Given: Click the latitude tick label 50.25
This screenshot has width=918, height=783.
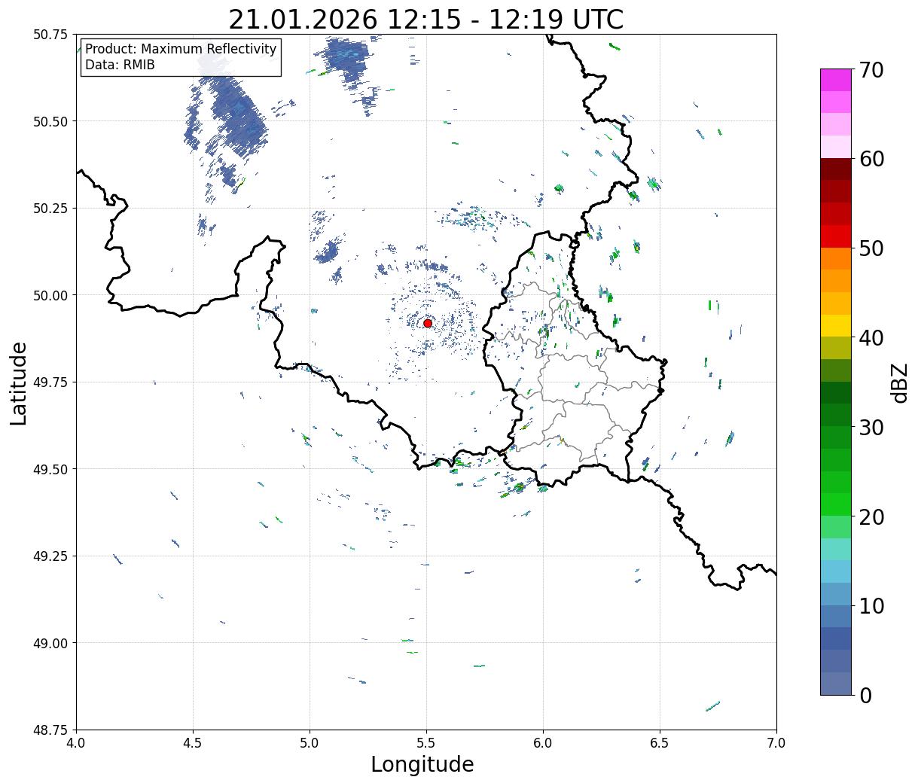Looking at the screenshot, I should [x=50, y=209].
